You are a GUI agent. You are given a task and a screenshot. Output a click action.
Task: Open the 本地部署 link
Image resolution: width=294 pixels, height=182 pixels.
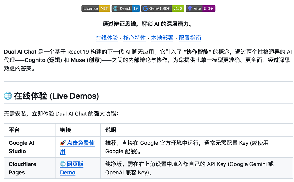(x=161, y=38)
